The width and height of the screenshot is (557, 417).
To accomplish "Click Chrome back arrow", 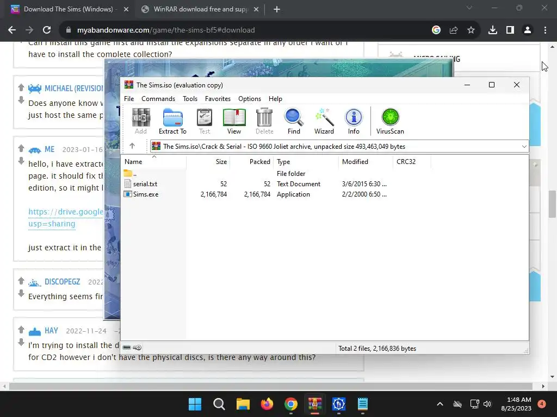I will 12,30.
